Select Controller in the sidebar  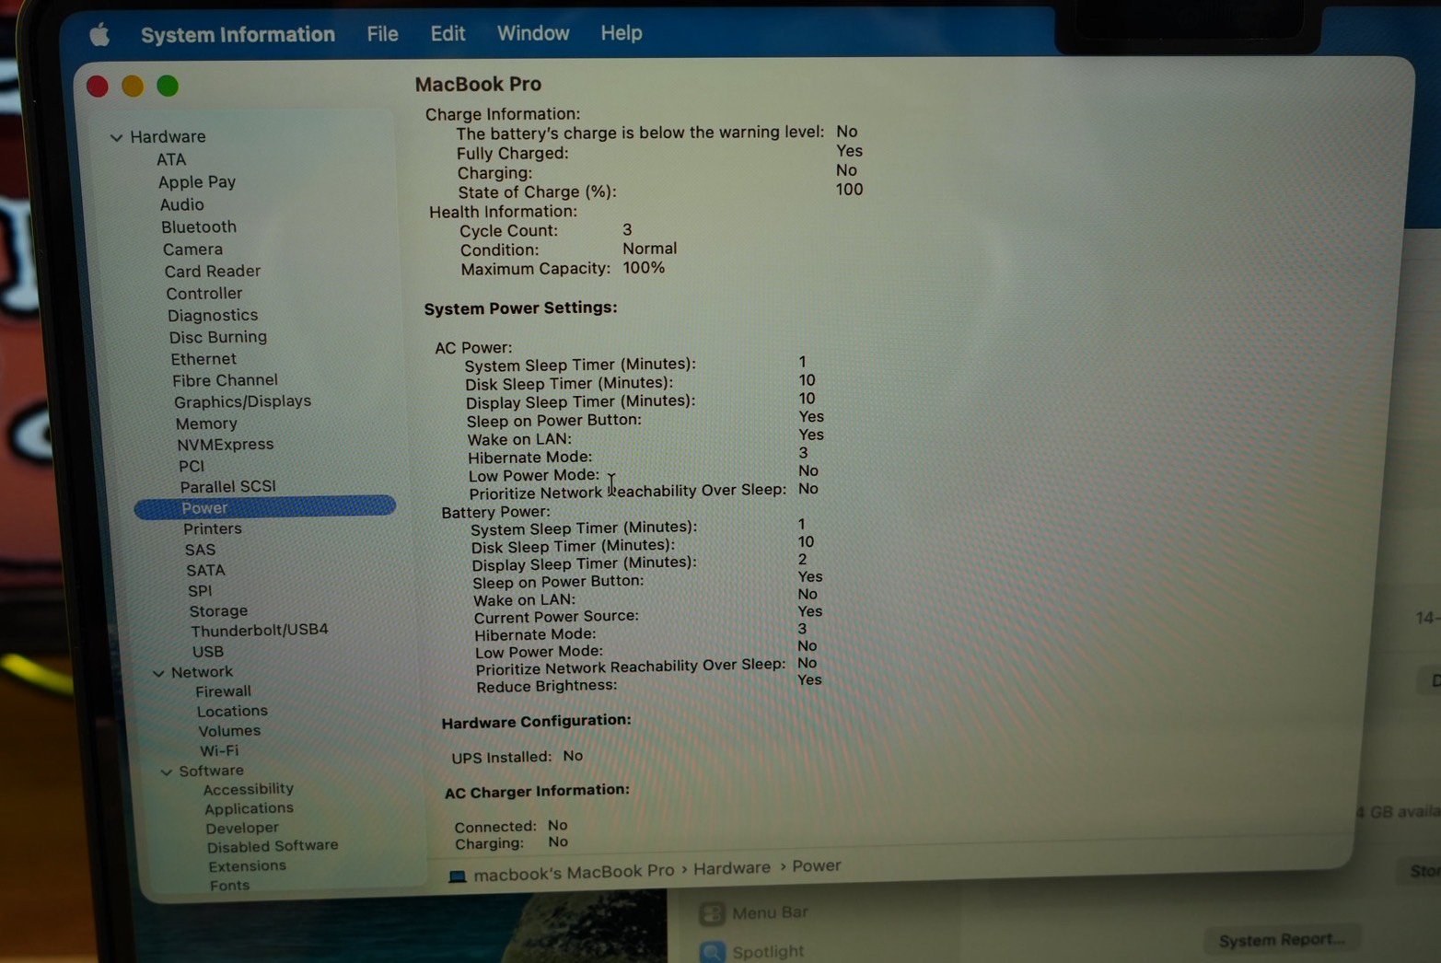click(204, 294)
